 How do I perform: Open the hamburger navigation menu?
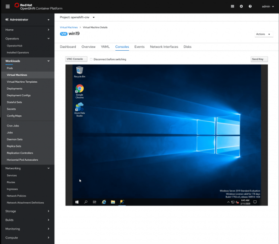(x=7, y=6)
